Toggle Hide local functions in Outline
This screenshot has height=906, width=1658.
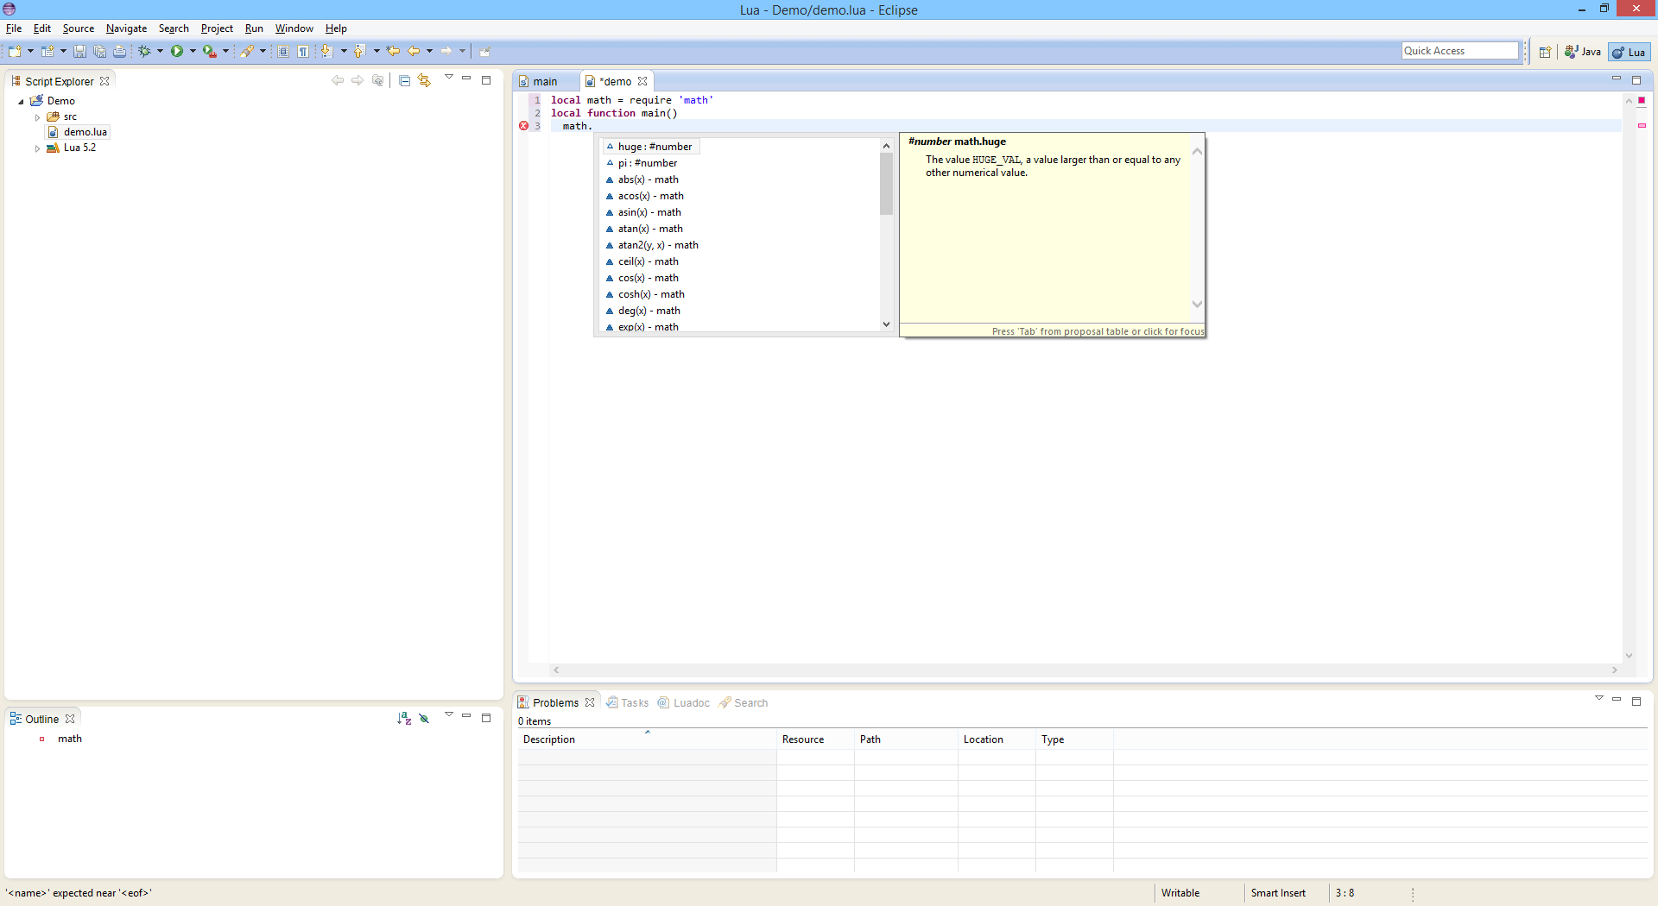pos(424,718)
